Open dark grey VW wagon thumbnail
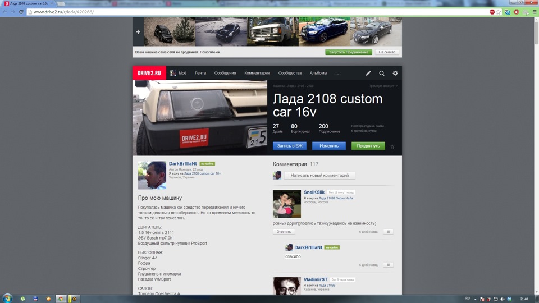The width and height of the screenshot is (539, 303). click(x=376, y=31)
